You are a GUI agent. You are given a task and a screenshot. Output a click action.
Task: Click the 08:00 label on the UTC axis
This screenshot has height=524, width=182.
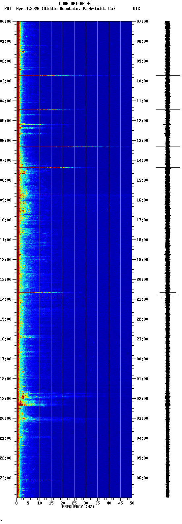[142, 41]
